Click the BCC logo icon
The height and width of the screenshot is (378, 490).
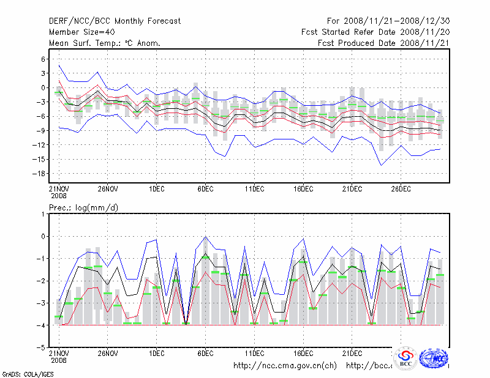[x=405, y=359]
